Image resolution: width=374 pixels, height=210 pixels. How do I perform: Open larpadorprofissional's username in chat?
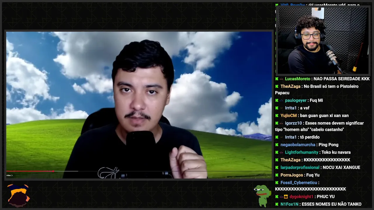300,167
